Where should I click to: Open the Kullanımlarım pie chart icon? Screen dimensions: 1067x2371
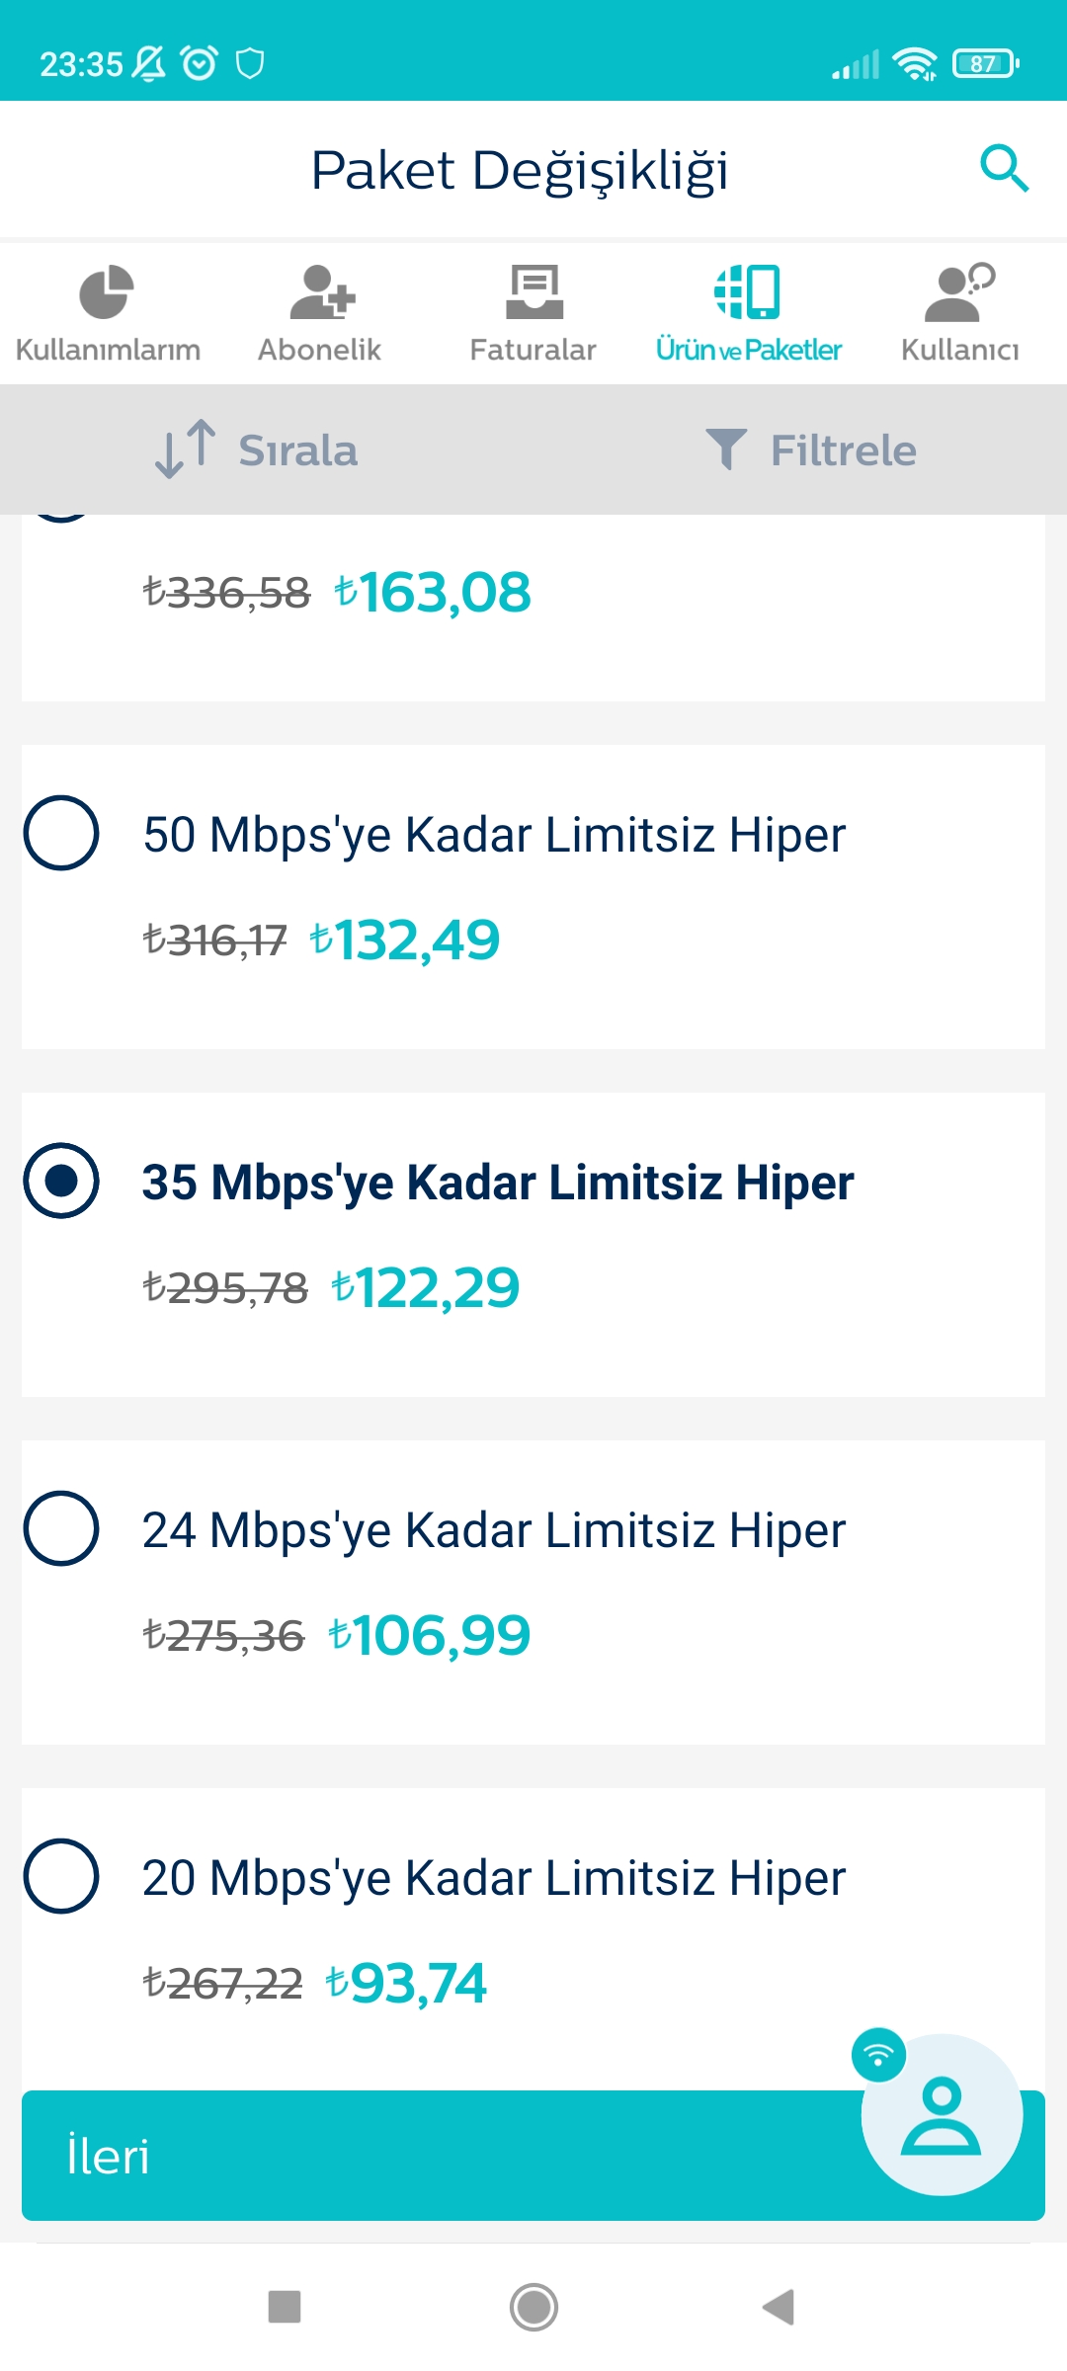(x=106, y=292)
